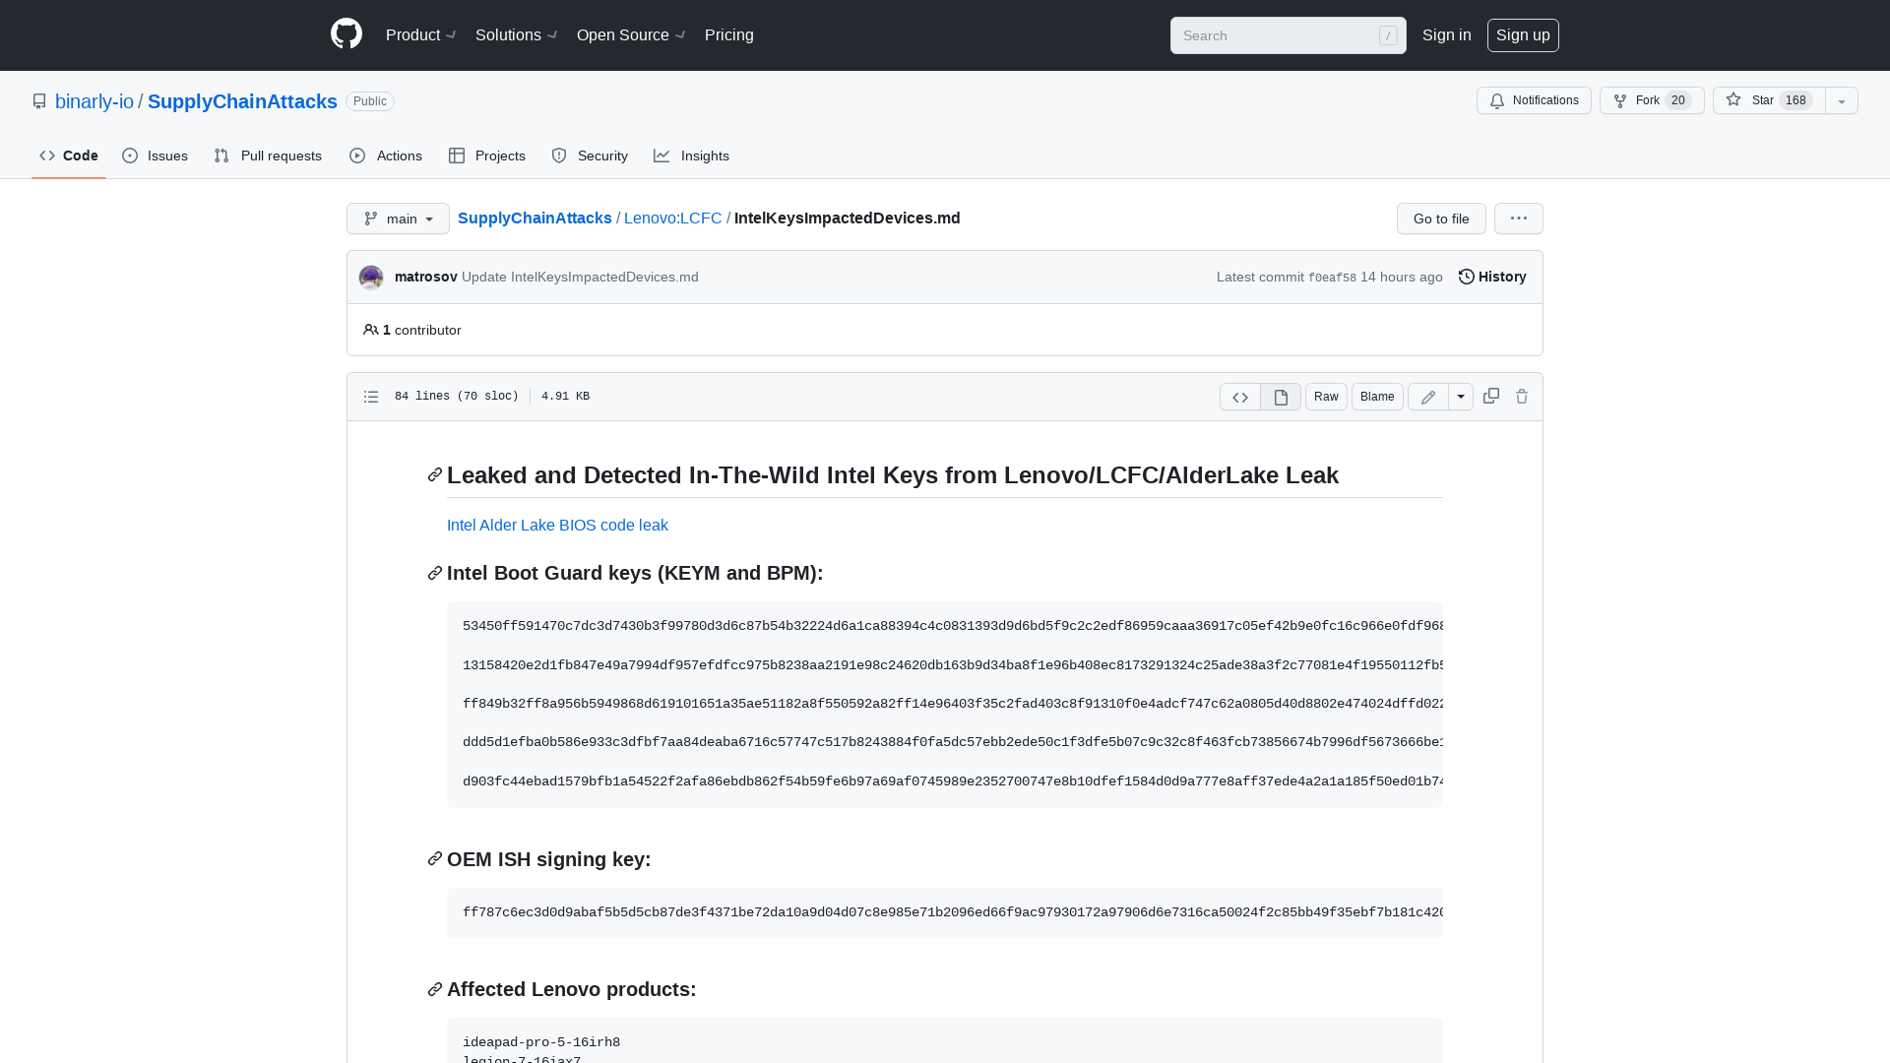Go to the Pricing page
1890x1063 pixels.
(x=729, y=35)
